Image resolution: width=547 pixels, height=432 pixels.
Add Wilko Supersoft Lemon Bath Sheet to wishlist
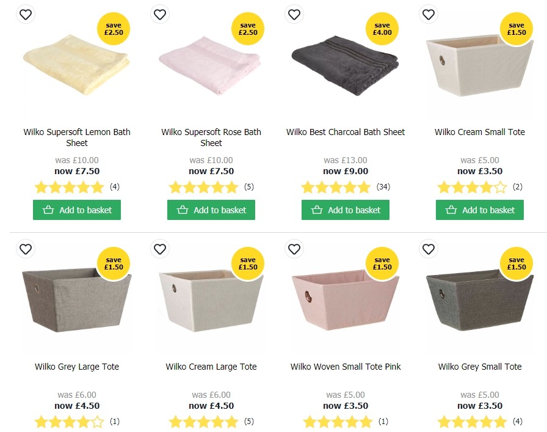25,14
